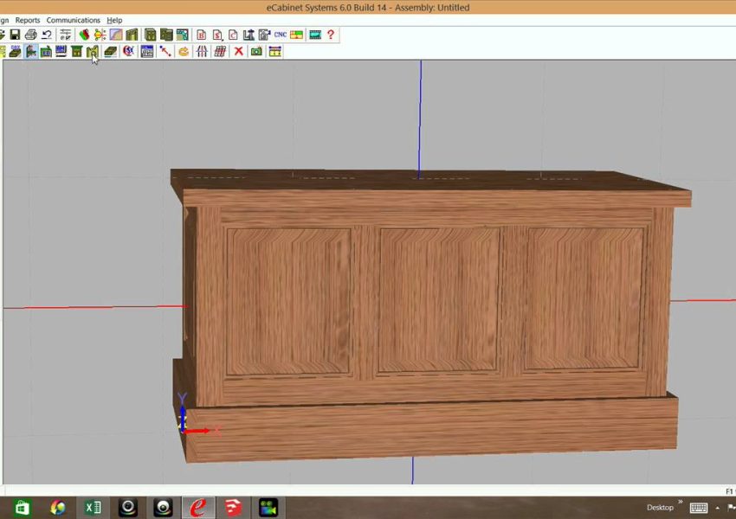Open the touch keyboard from the taskbar
This screenshot has height=519, width=736.
coord(698,508)
